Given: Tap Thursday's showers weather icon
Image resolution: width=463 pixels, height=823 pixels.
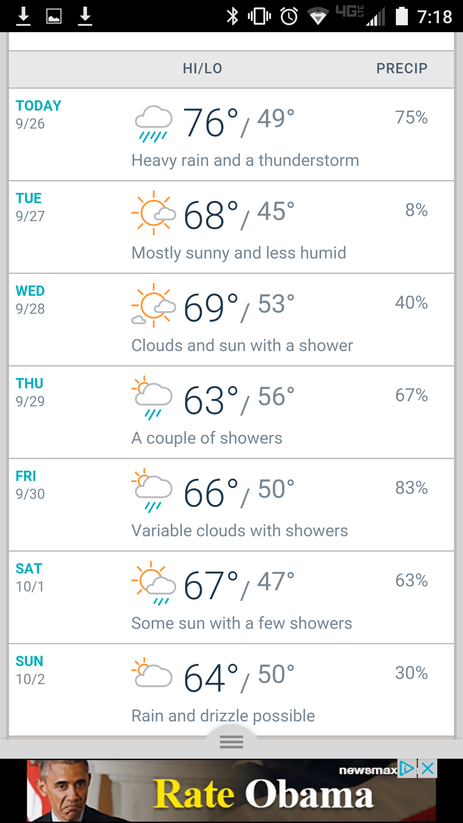Looking at the screenshot, I should (152, 398).
